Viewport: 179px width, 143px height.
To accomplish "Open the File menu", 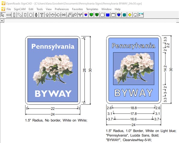I will [x=9, y=9].
